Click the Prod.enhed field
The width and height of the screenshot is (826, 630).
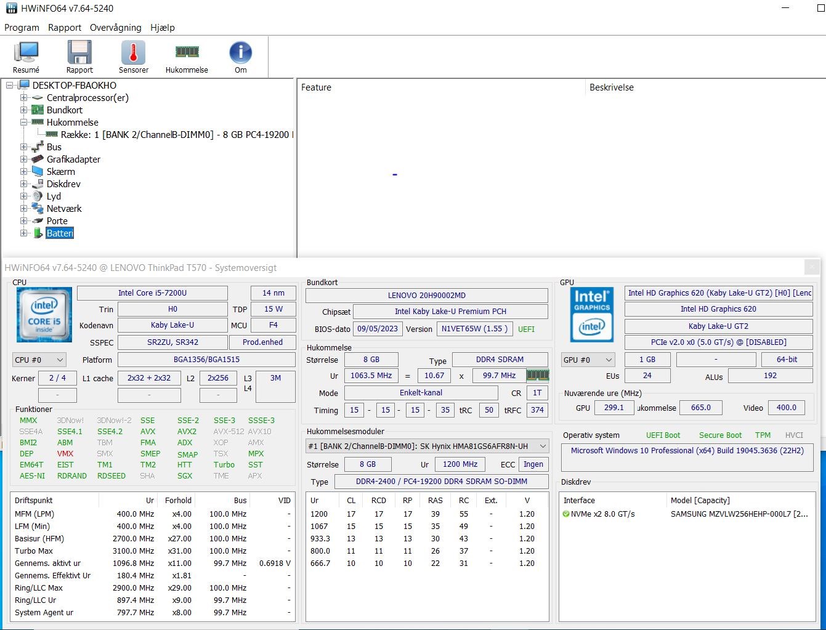tap(262, 342)
